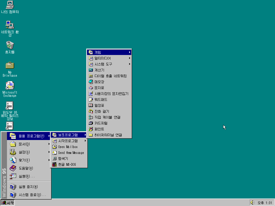275x206 pixels.
Task: Click the 시작프로그램 menu label
Action: 68,141
